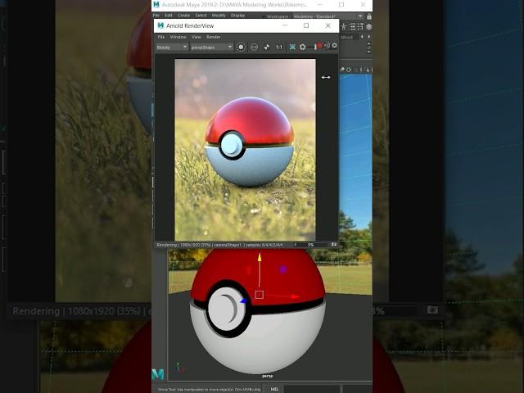Click the Attribute Editor icon in Maya's top right

(x=352, y=27)
